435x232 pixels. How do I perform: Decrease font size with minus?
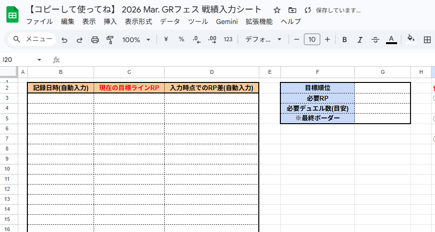(x=297, y=40)
